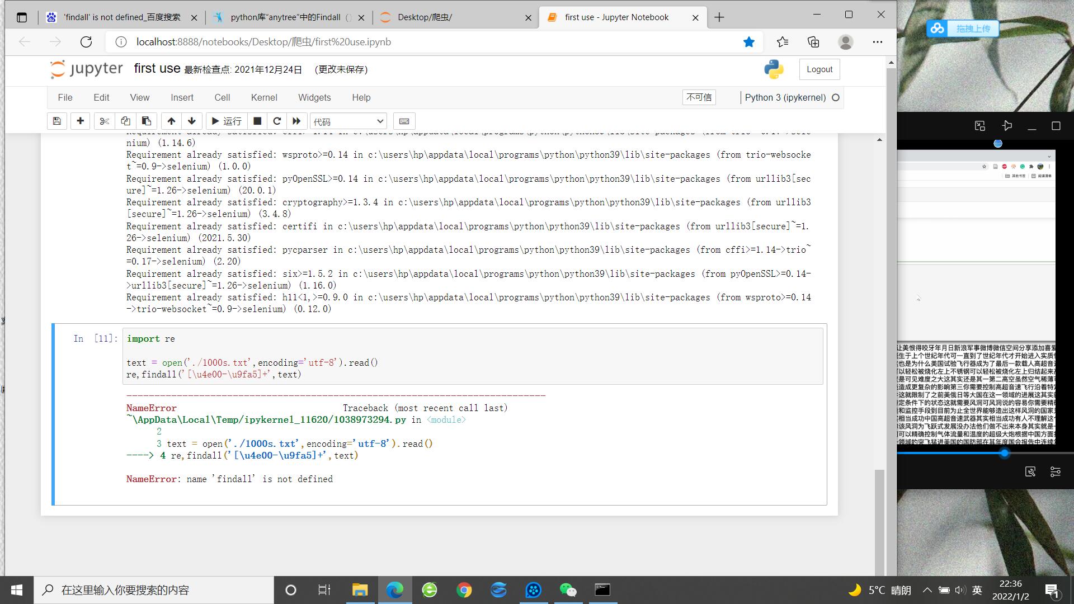
Task: Click the Add cell below icon
Action: tap(79, 121)
